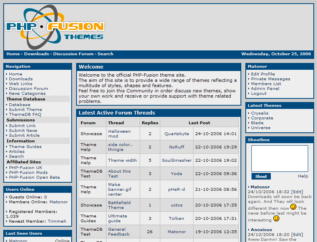Open the 'General Feedback' thread
Screen dimensions: 317x242
coord(119,232)
